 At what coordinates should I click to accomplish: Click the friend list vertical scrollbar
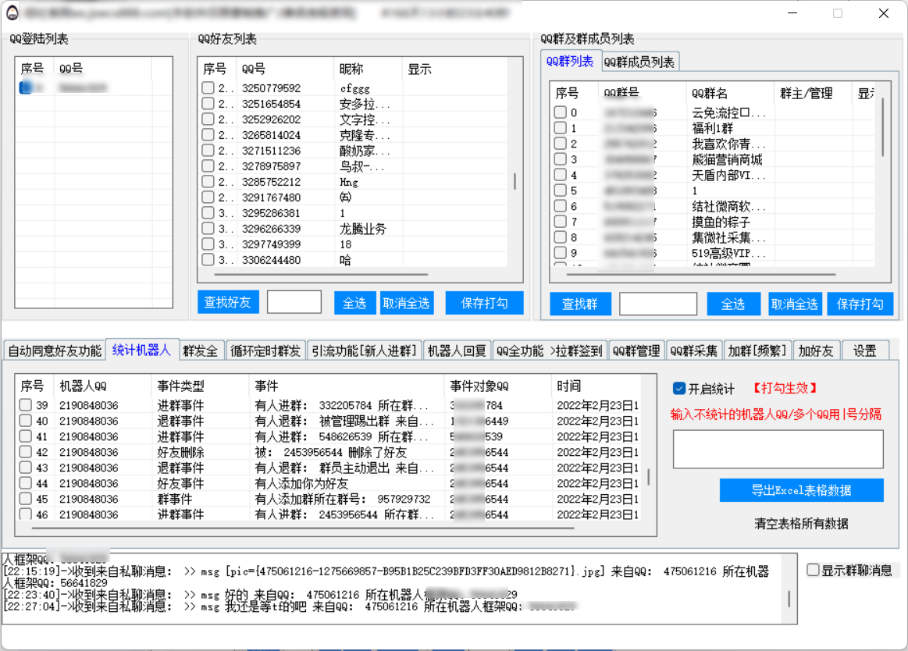(515, 181)
